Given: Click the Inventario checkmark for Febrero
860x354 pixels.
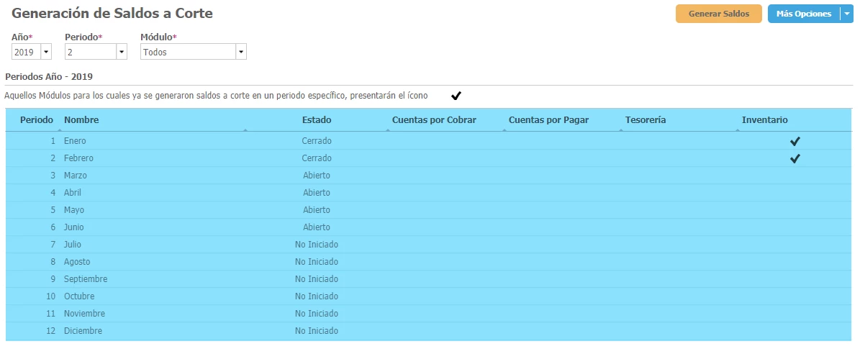Looking at the screenshot, I should coord(795,159).
